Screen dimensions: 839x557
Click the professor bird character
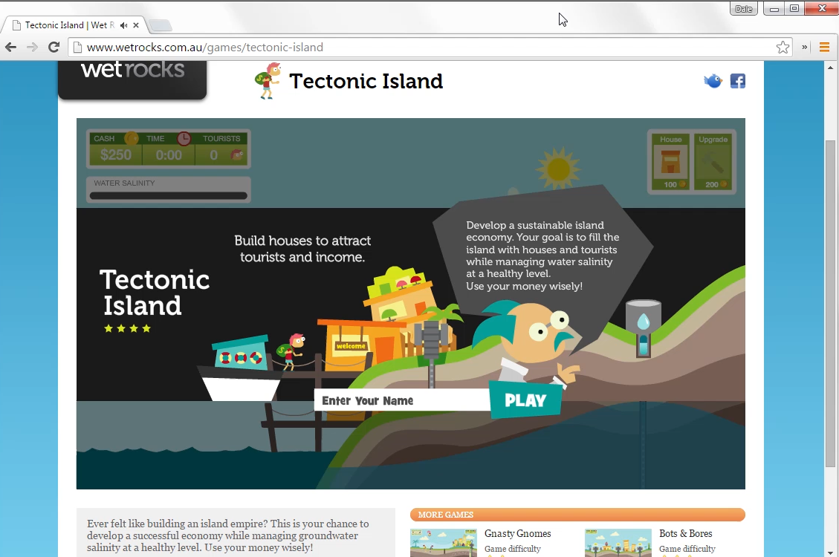pyautogui.click(x=527, y=342)
